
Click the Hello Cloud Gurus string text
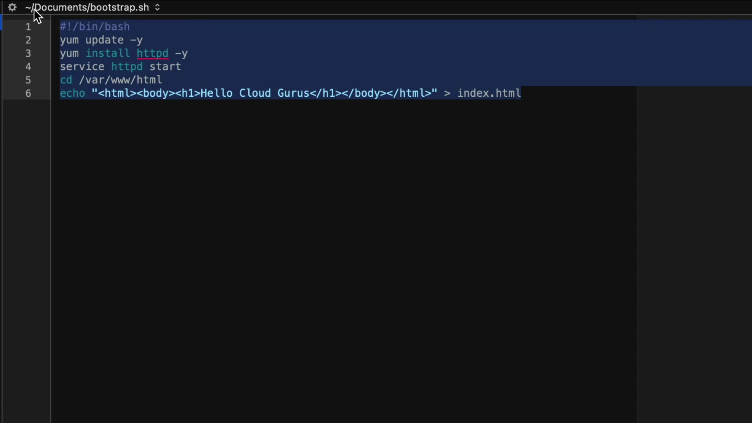coord(255,93)
